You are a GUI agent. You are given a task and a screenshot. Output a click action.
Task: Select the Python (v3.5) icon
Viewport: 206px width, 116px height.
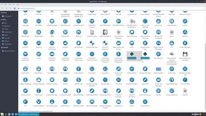(x=145, y=54)
